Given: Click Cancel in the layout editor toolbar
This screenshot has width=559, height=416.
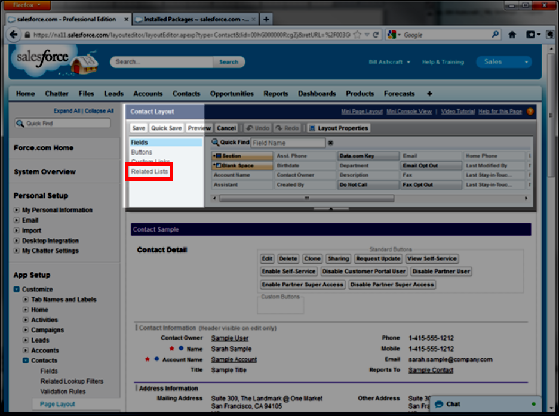Looking at the screenshot, I should (x=226, y=128).
